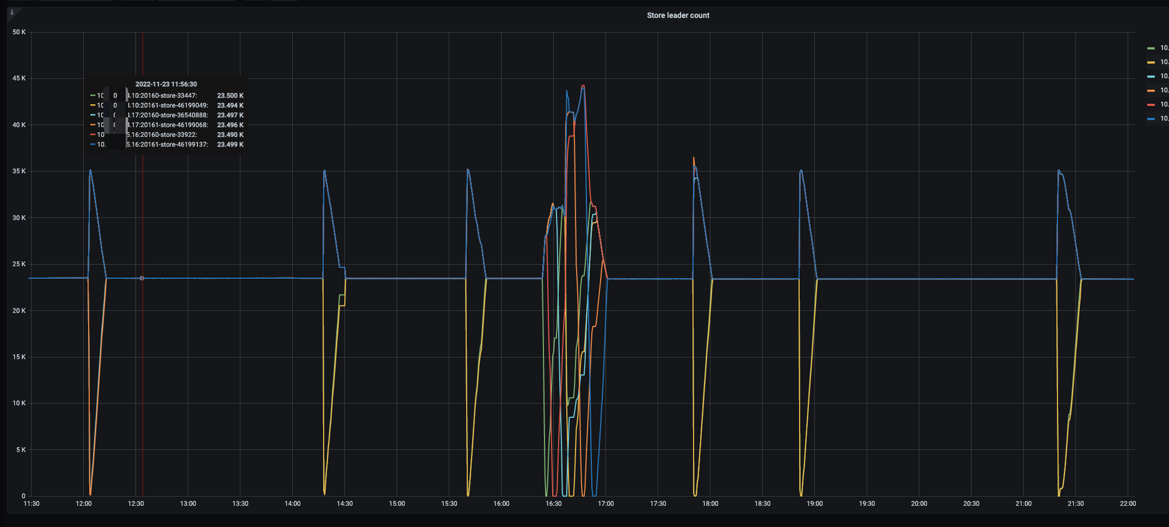Image resolution: width=1169 pixels, height=527 pixels.
Task: Click the green legend color swatch
Action: [1151, 48]
